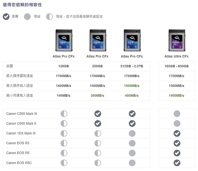Viewport: 198px width, 171px height.
Task: Click the 最大順序讀取速度 row label
Action: (x=20, y=76)
